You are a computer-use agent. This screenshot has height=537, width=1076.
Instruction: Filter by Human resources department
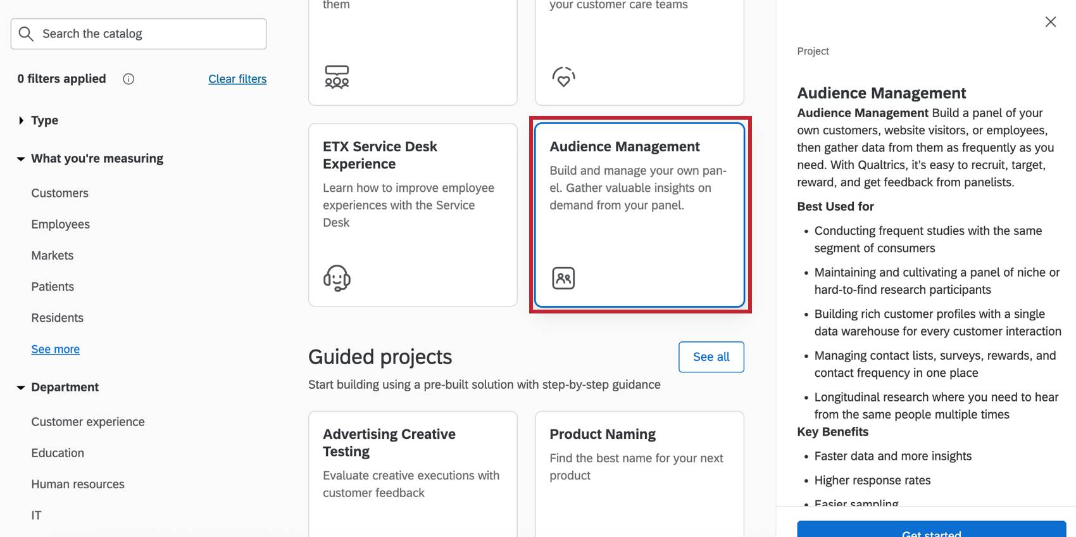click(78, 484)
